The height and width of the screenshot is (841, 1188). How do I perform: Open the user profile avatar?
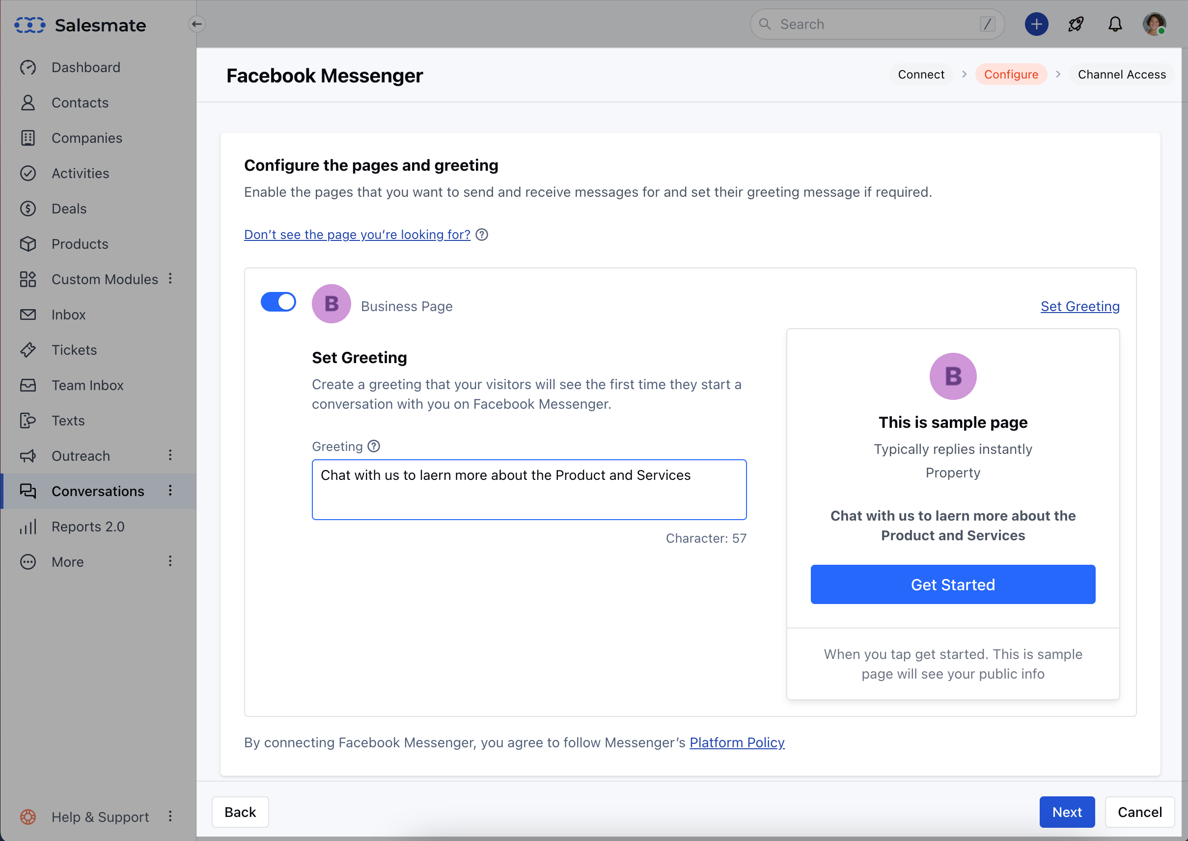[x=1155, y=25]
